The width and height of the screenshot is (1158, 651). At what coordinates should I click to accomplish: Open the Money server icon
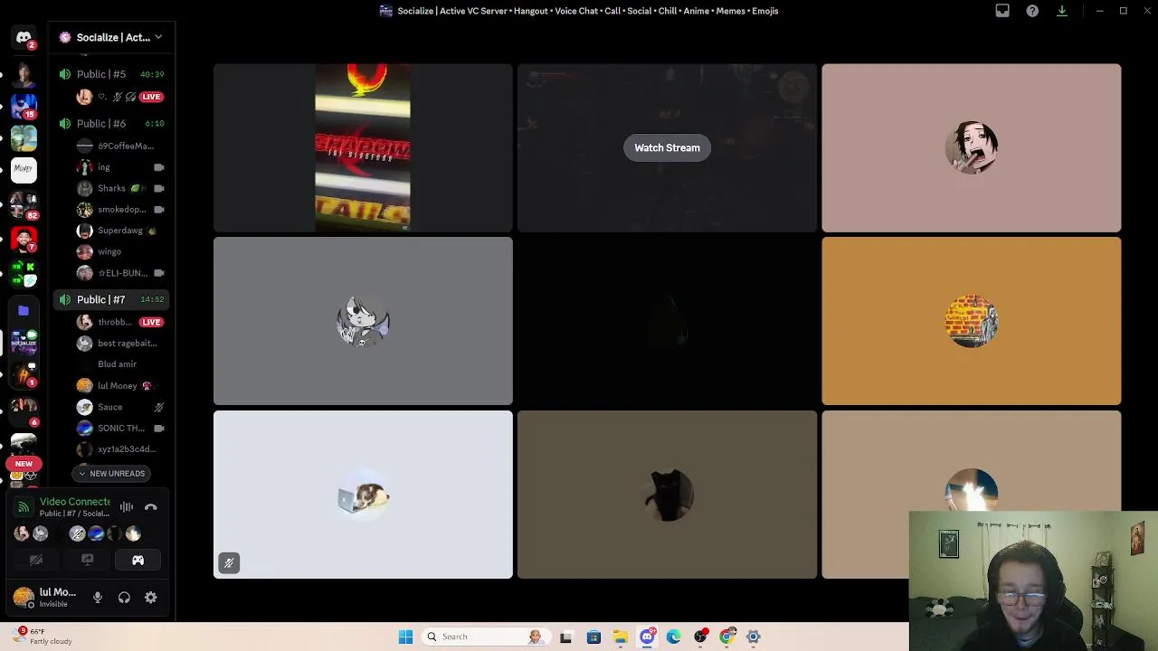click(24, 168)
